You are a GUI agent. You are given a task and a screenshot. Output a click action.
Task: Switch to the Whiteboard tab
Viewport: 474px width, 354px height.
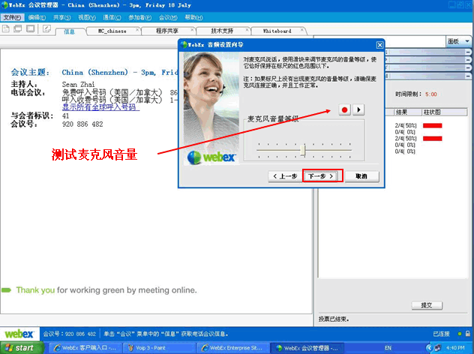(x=277, y=31)
